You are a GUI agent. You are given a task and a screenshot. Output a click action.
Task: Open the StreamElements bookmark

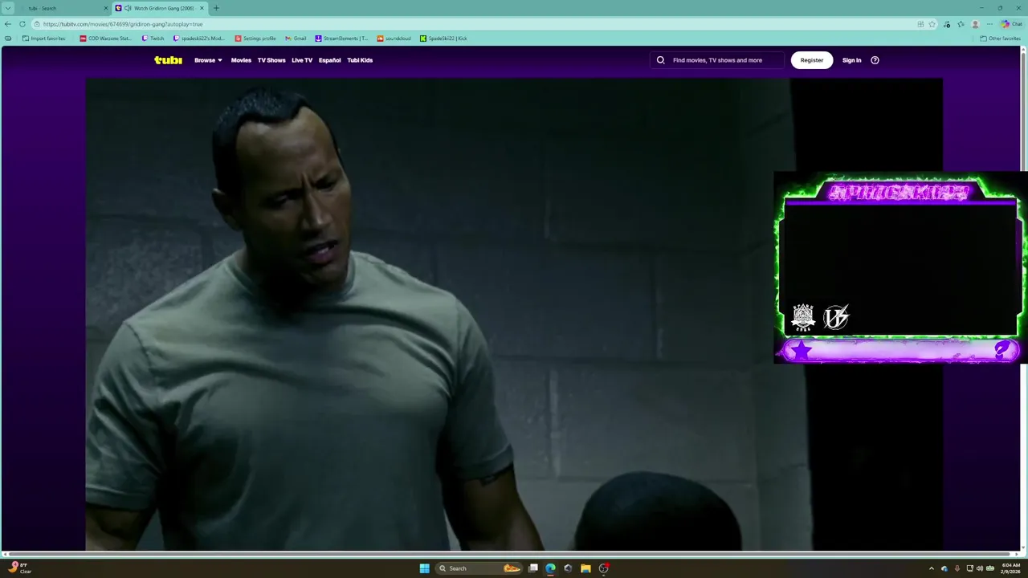(x=341, y=39)
